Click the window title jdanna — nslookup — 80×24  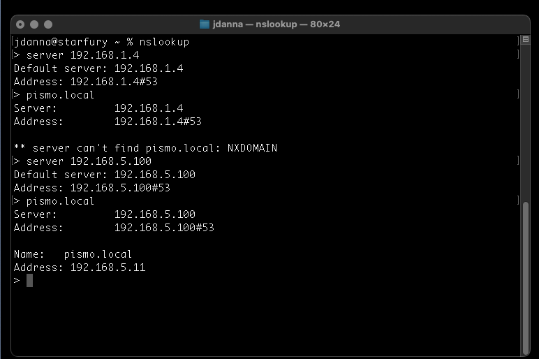(276, 24)
